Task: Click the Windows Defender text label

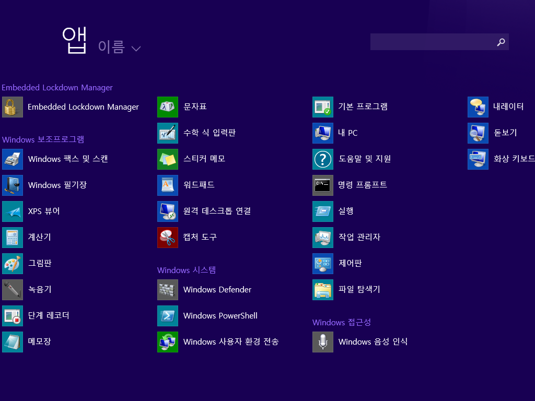Action: [217, 289]
